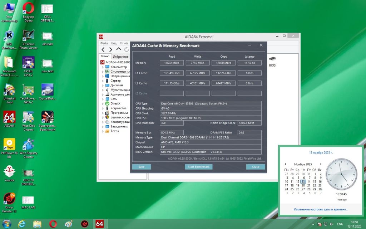Image resolution: width=366 pixels, height=229 pixels.
Task: Launch Wise Registry Cleaner shortcut
Action: [x=28, y=148]
